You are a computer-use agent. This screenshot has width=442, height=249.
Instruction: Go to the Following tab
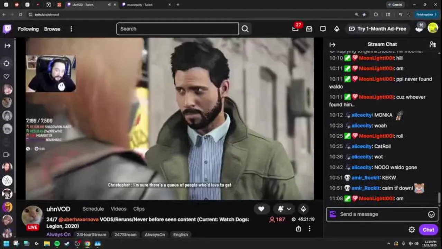pos(28,29)
